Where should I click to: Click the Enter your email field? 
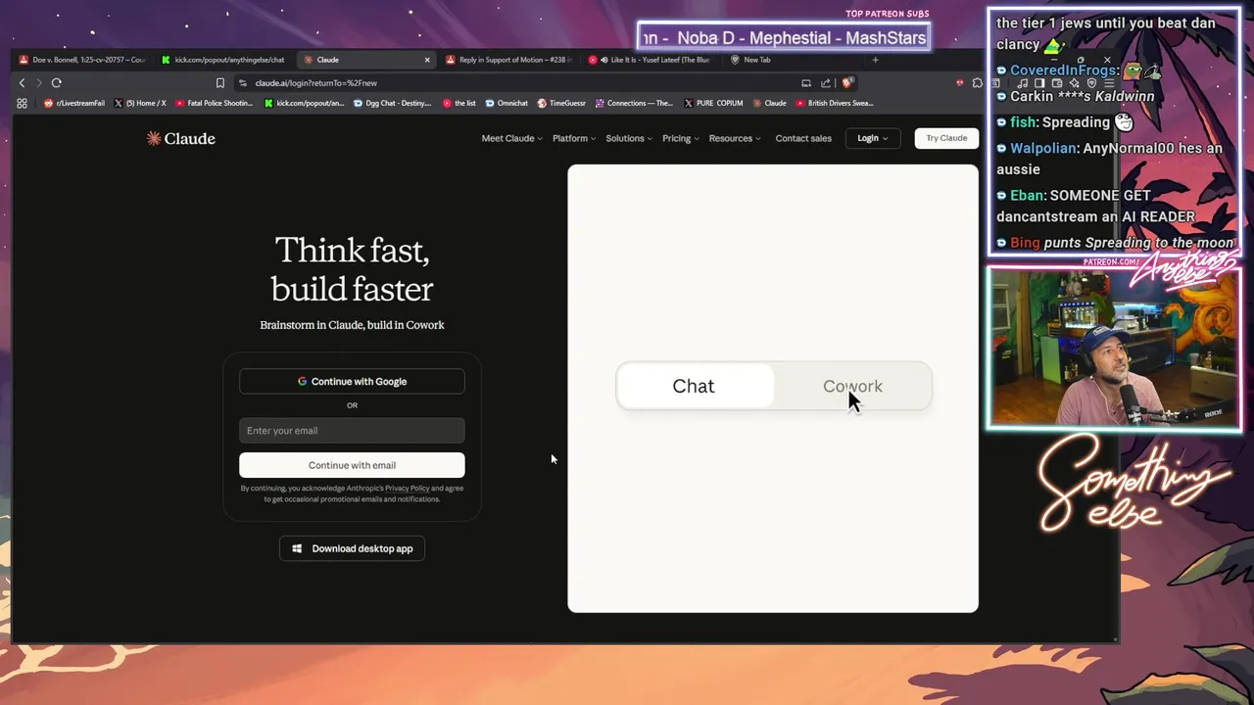tap(352, 430)
